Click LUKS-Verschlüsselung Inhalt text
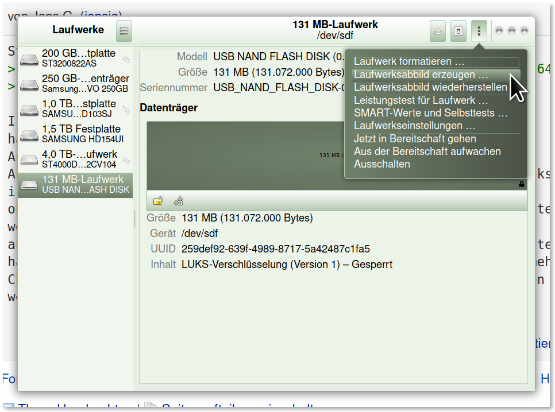The width and height of the screenshot is (555, 412). [287, 265]
